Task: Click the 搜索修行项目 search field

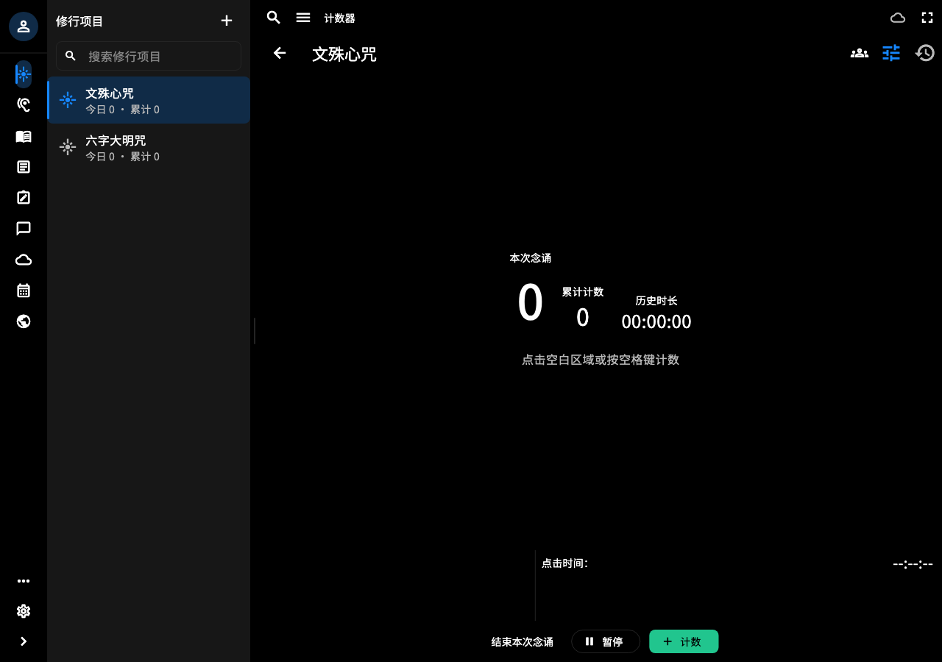Action: click(149, 56)
